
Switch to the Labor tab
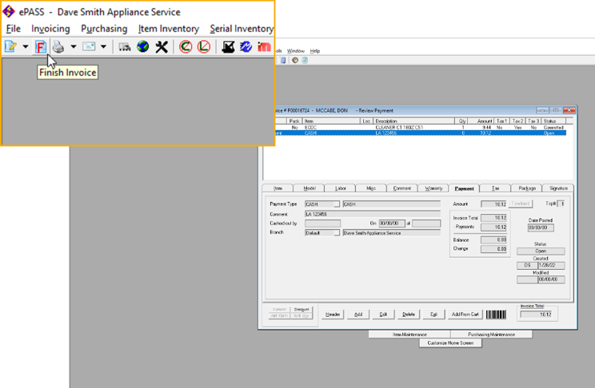point(340,188)
